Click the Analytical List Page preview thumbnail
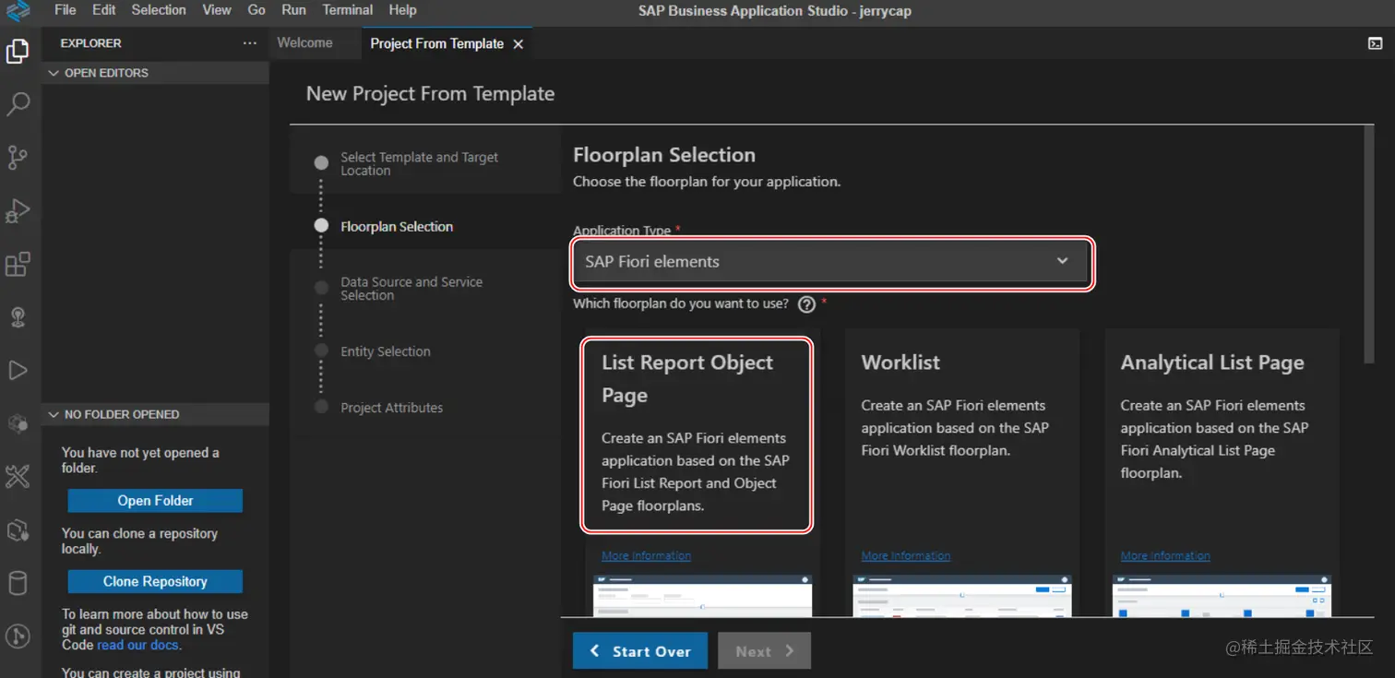Viewport: 1395px width, 678px height. [x=1222, y=596]
